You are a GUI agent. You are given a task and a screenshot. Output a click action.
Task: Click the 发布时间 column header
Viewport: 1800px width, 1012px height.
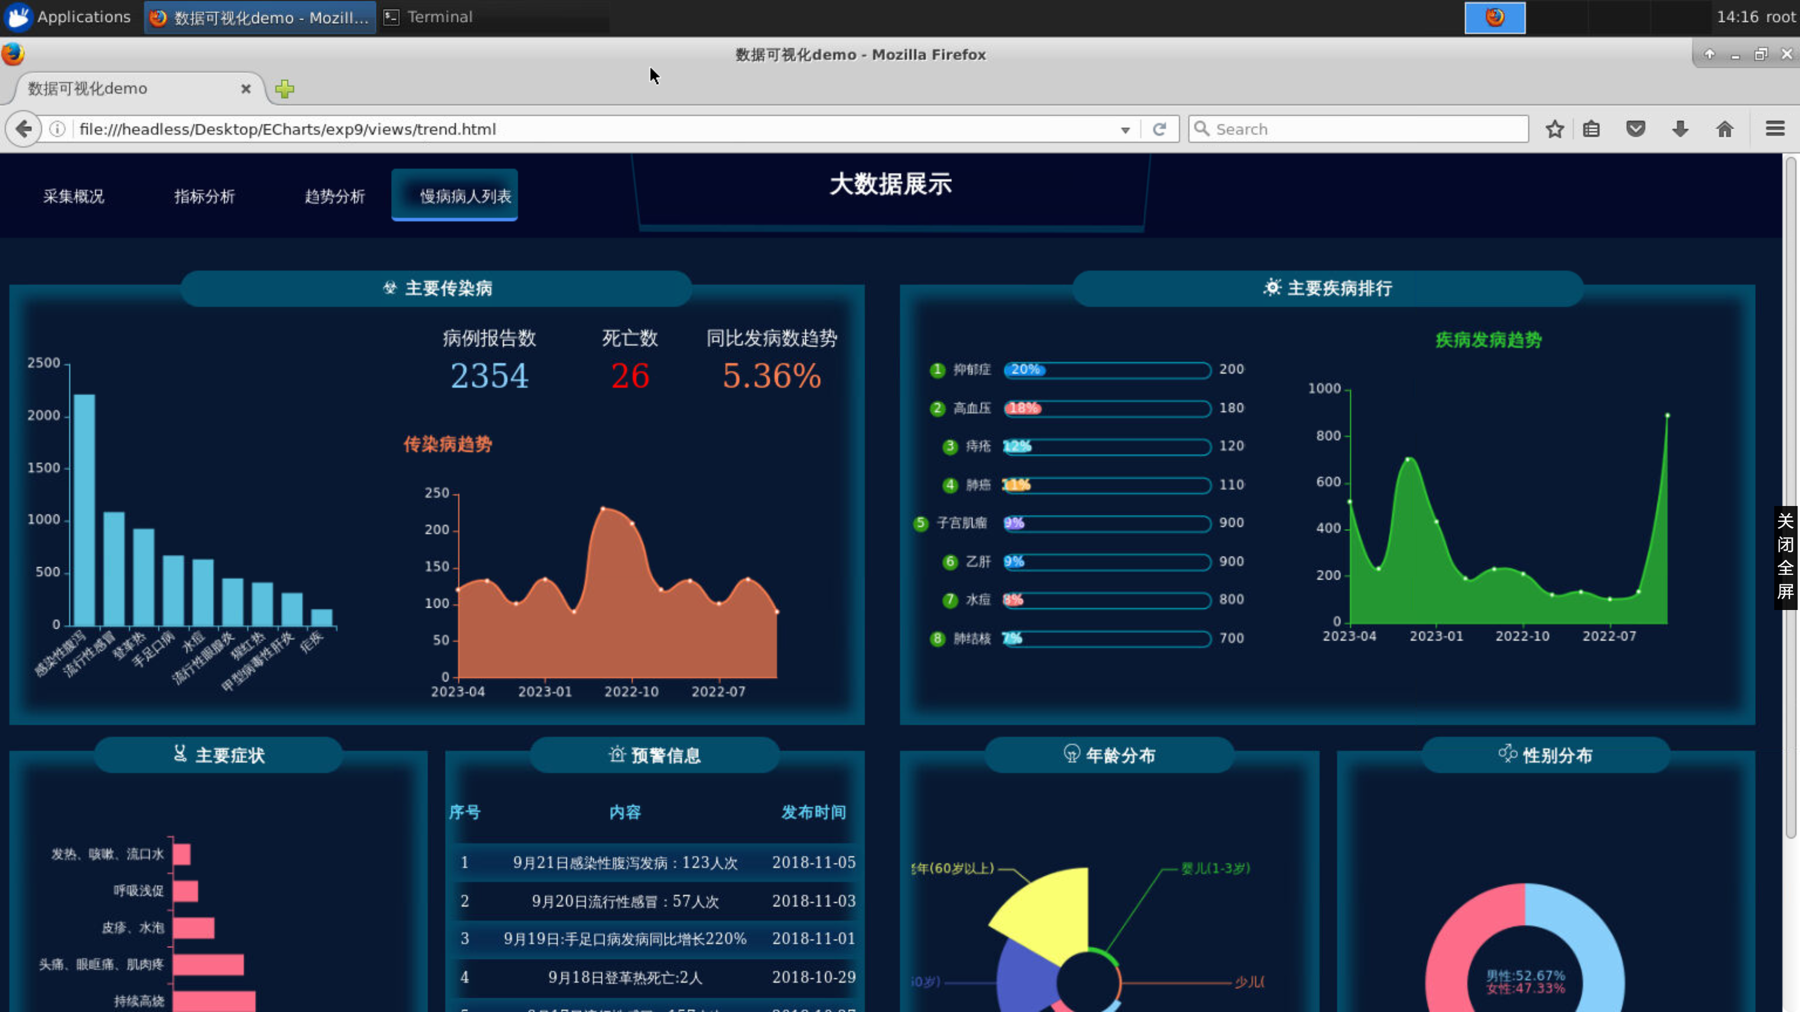(x=813, y=812)
